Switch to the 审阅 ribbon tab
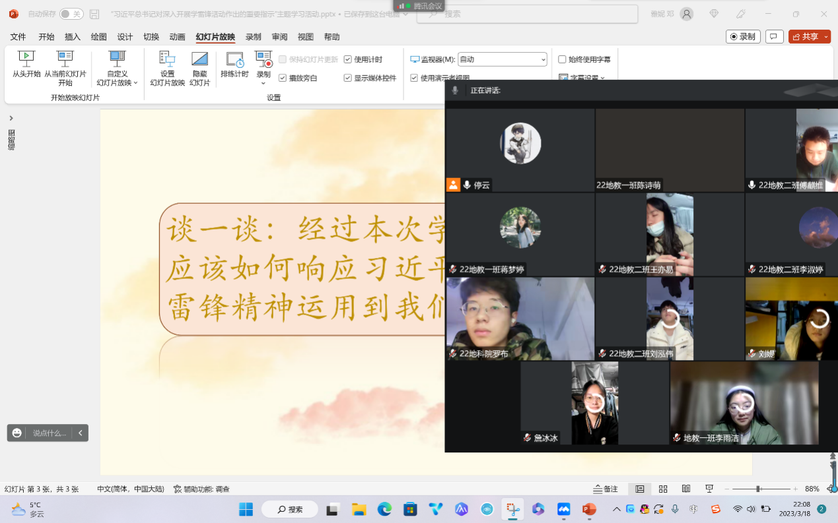 [279, 37]
